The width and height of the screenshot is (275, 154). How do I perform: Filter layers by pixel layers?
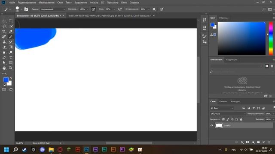[244, 108]
